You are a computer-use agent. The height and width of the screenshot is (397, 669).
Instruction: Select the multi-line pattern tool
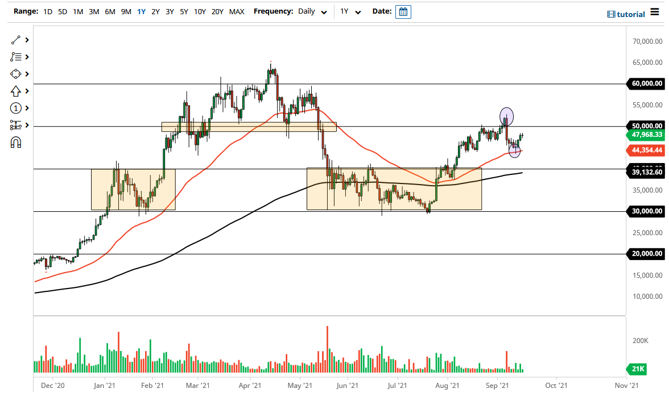point(15,57)
